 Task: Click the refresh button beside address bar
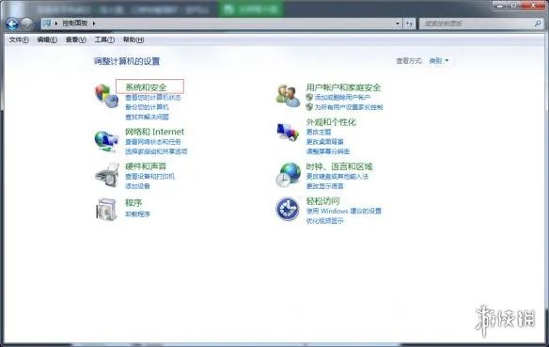[x=409, y=24]
